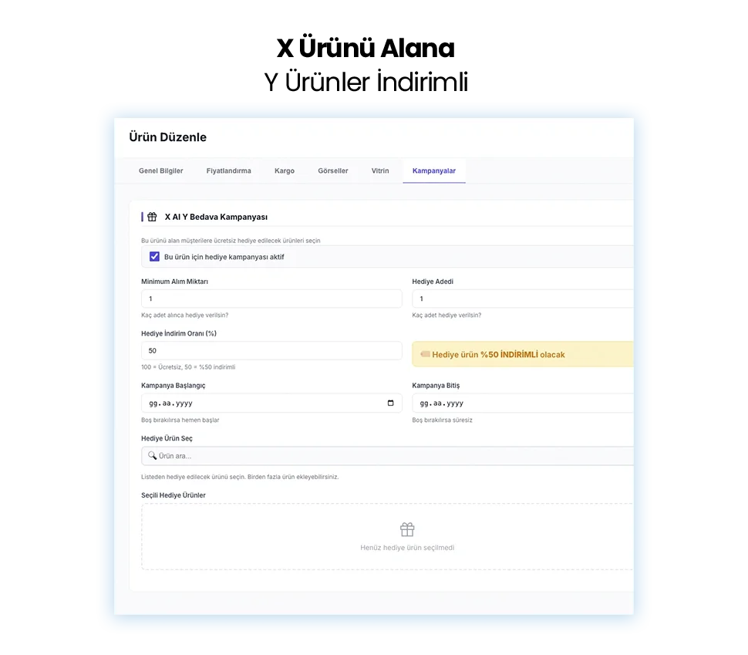Viewport: 748px width, 655px height.
Task: Go to the Kargo tab
Action: click(x=284, y=171)
